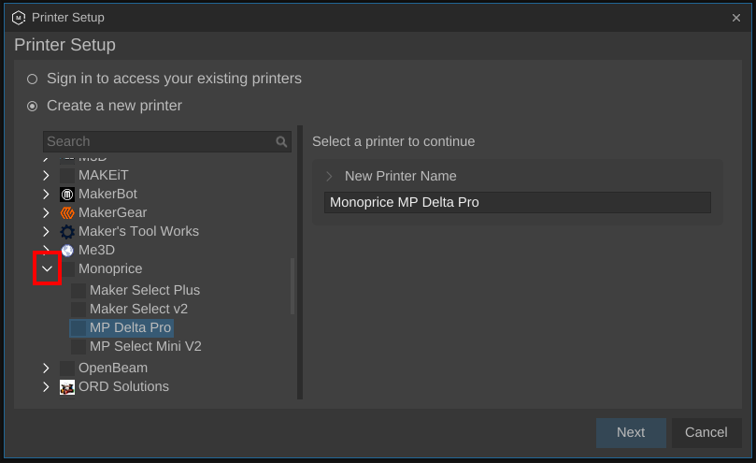756x463 pixels.
Task: Click the New Printer Name heading
Action: click(x=400, y=176)
